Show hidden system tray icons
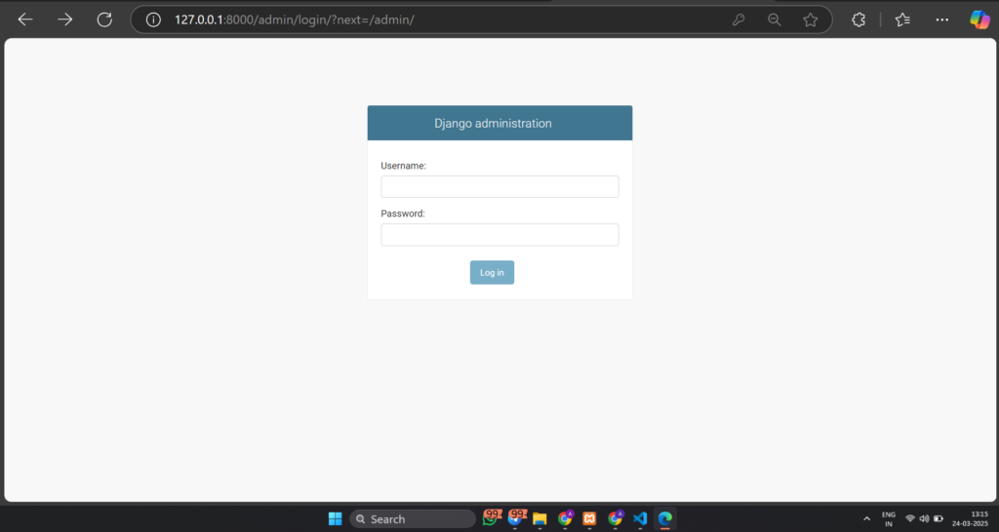999x532 pixels. point(866,518)
